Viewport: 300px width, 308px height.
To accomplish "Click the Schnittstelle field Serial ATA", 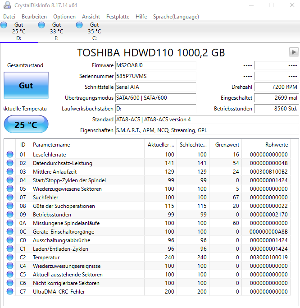I will [x=155, y=87].
